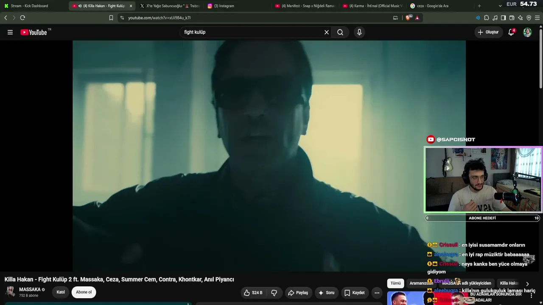Viewport: 543px width, 305px height.
Task: Open more actions three-dot menu
Action: point(377,293)
